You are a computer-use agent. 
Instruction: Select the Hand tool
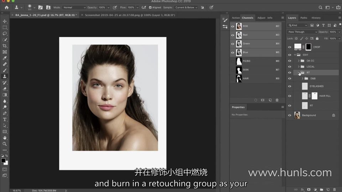coord(5,138)
